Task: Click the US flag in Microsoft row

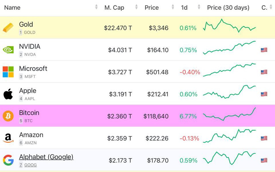Action: point(264,72)
